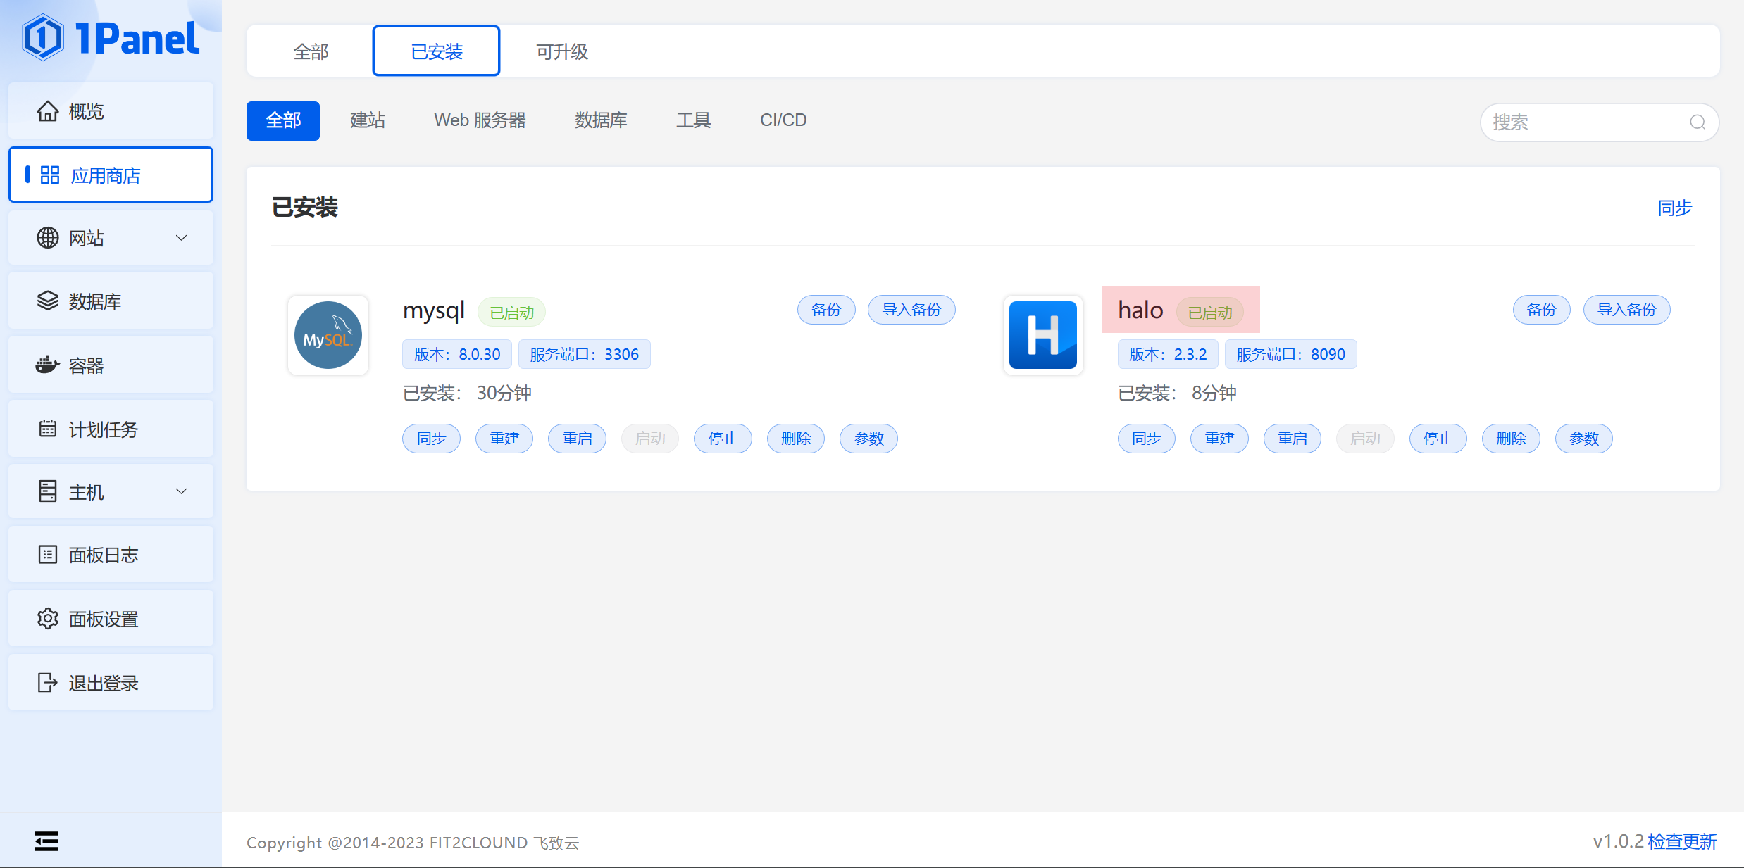Focus the 搜索 search field
Image resolution: width=1744 pixels, height=868 pixels.
(1600, 122)
